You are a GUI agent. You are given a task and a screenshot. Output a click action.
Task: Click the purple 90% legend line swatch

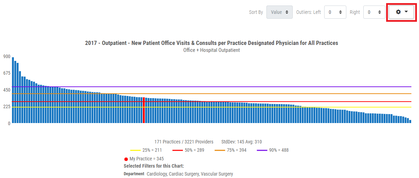click(262, 150)
